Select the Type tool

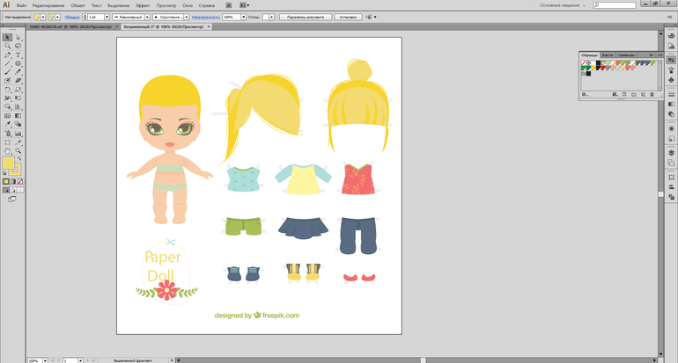[18, 54]
